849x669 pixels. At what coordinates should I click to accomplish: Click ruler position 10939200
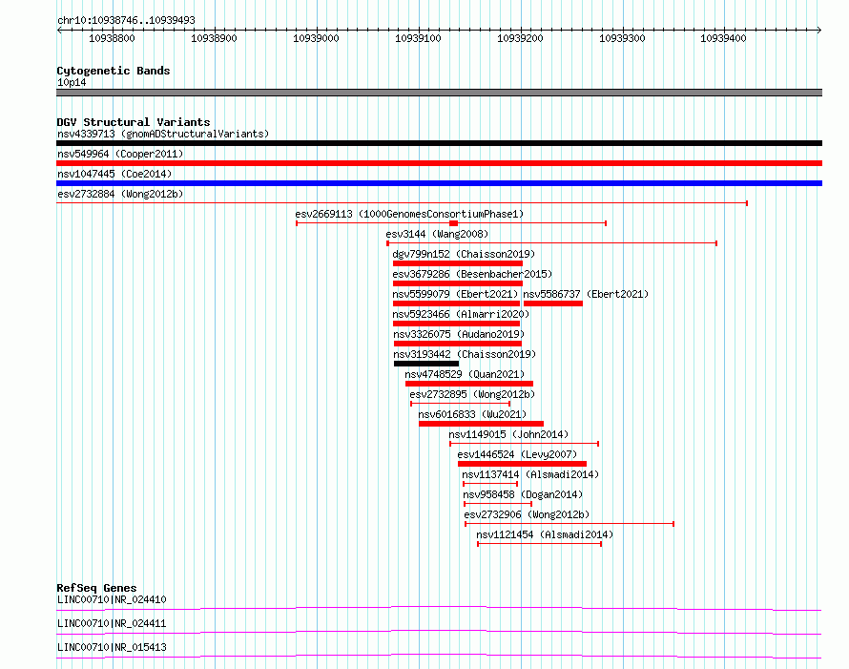click(x=520, y=38)
